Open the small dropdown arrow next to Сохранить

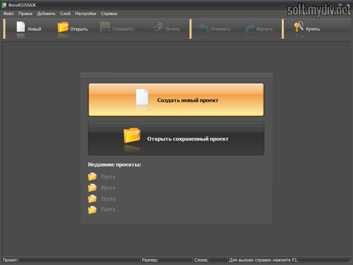(141, 28)
